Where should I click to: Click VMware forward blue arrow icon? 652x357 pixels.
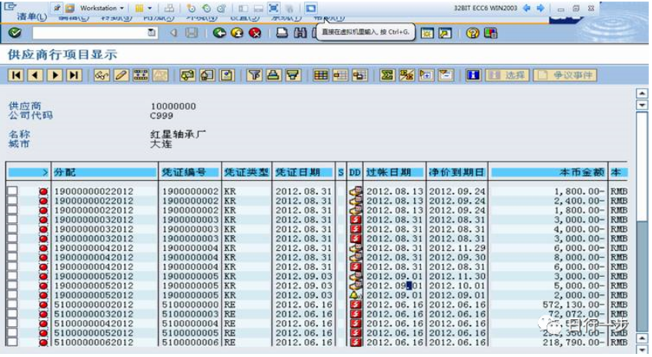click(x=540, y=8)
